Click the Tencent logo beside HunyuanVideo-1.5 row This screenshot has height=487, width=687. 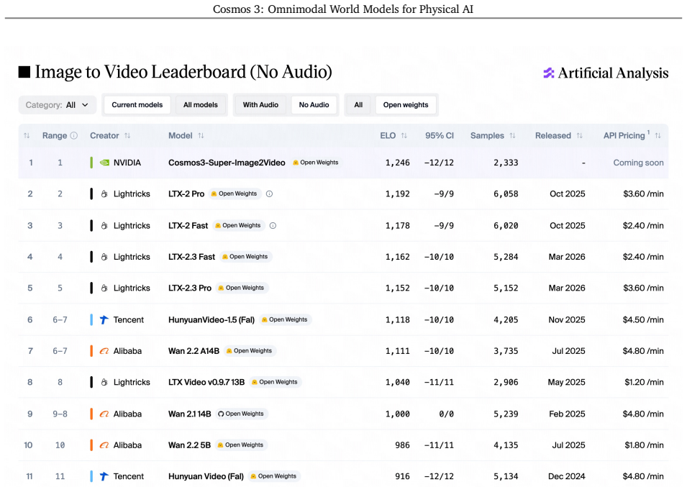click(104, 319)
